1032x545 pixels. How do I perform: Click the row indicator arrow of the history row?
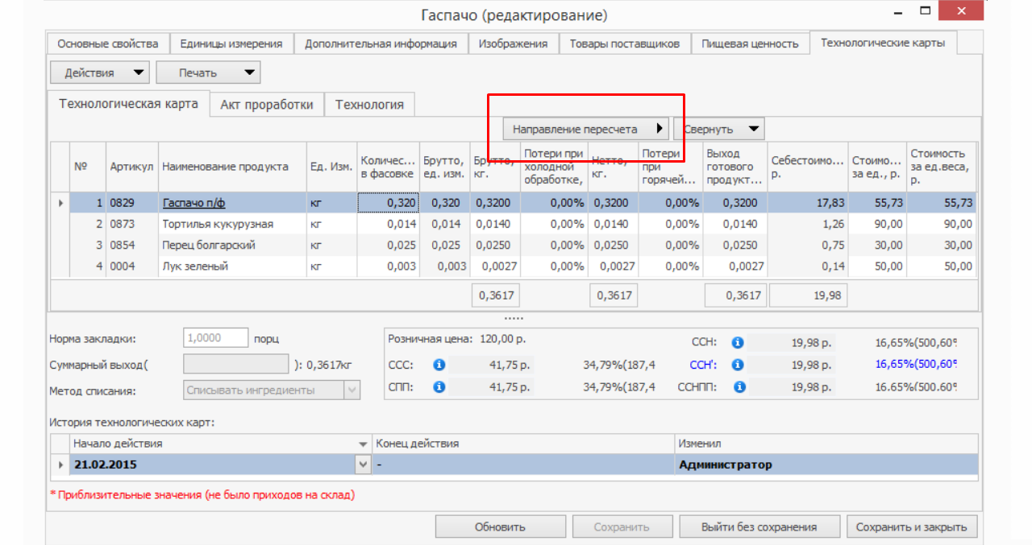(x=61, y=464)
